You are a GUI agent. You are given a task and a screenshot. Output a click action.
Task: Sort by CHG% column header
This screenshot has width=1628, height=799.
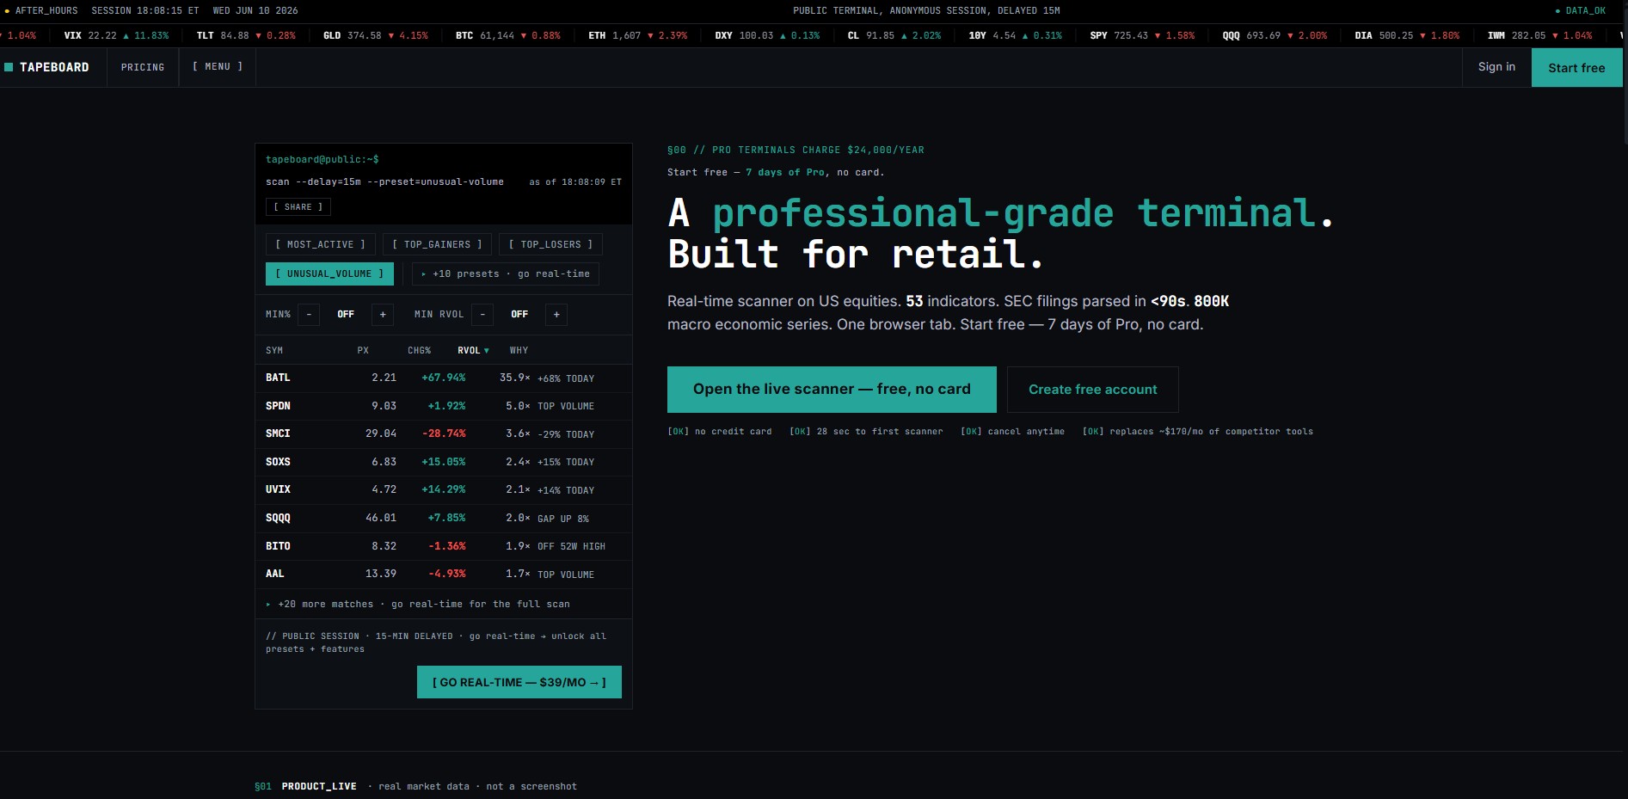point(419,351)
